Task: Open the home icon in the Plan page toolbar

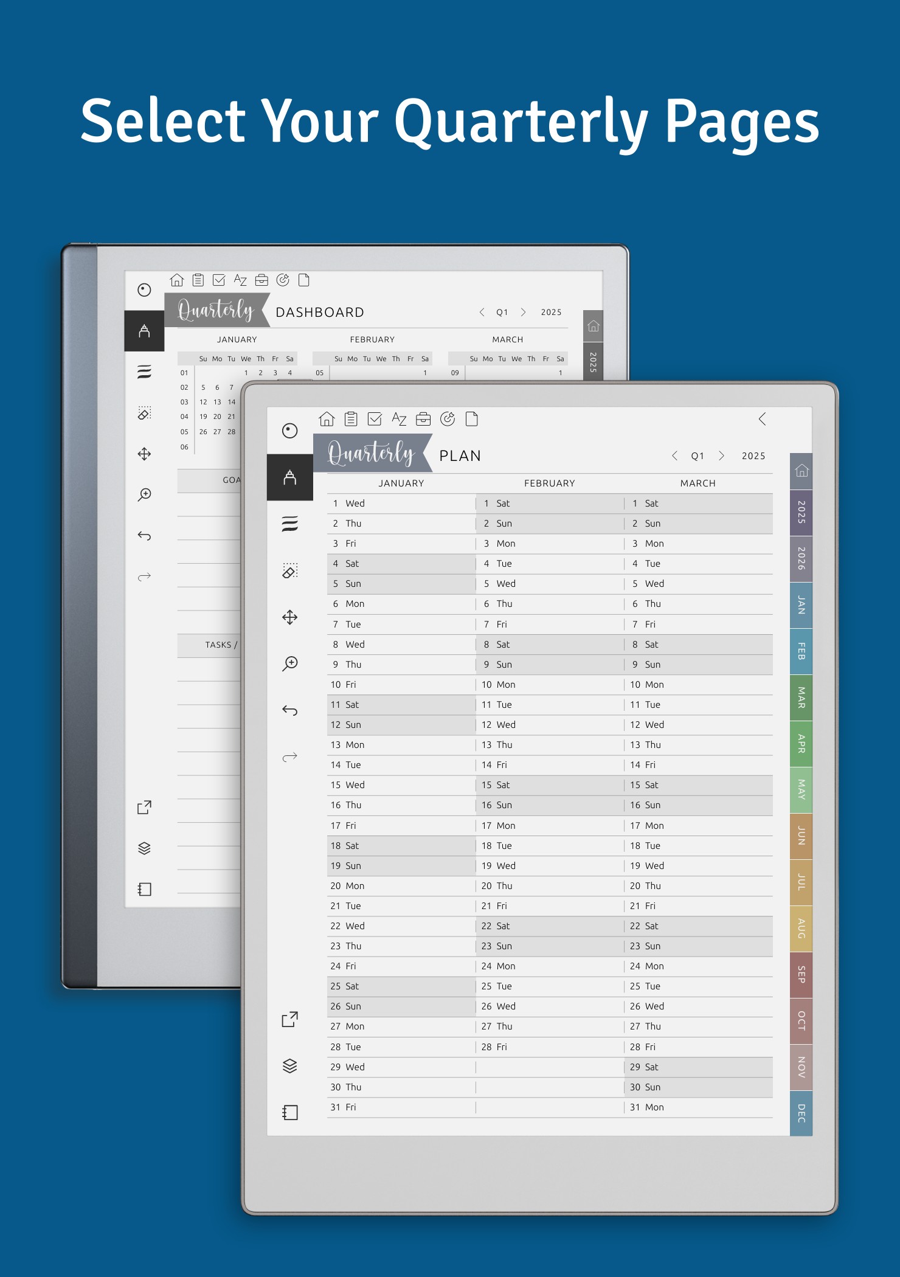Action: (327, 419)
